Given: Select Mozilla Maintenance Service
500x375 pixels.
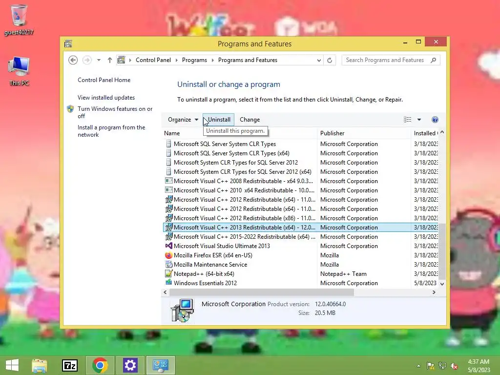Looking at the screenshot, I should pyautogui.click(x=210, y=264).
